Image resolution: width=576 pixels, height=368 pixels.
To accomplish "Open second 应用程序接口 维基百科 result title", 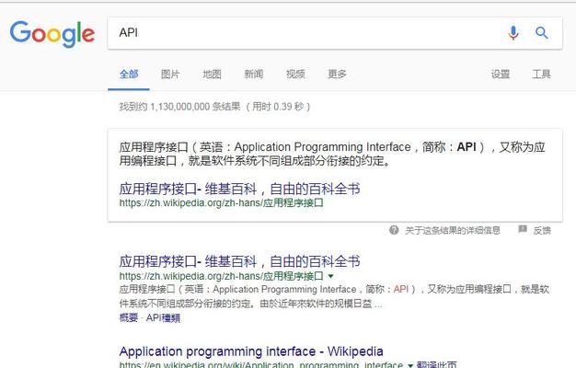I will pyautogui.click(x=239, y=261).
